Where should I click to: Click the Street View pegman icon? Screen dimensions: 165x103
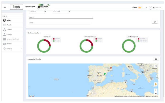156,84
